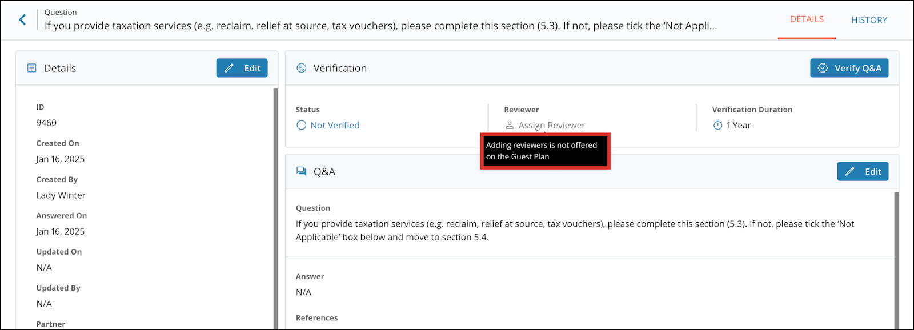This screenshot has width=914, height=330.
Task: Go back using the left chevron arrow
Action: (x=22, y=20)
